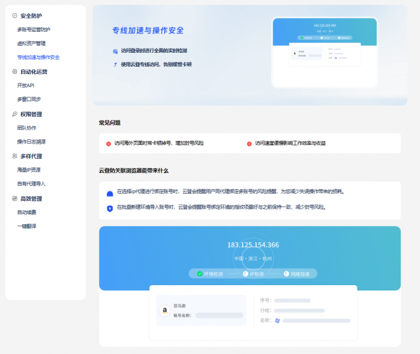Click the 云登防关联浏览器能带来什么 heading
Viewport: 420px width, 354px height.
[x=134, y=171]
